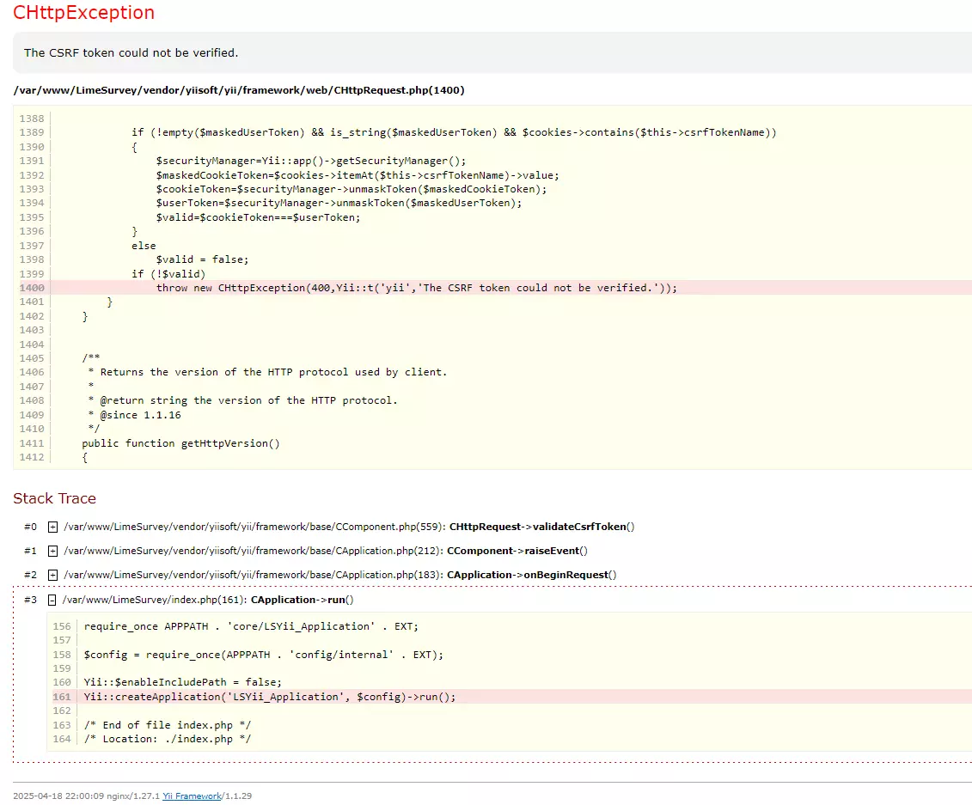Click trace #1 CApplication.php(212) row text
Screen dimensions: 972x805
(326, 551)
